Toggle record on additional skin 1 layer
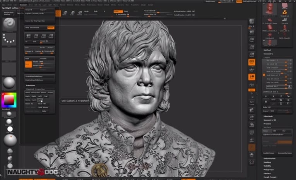 [x=289, y=86]
